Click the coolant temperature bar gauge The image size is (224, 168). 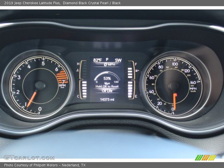coord(83,80)
